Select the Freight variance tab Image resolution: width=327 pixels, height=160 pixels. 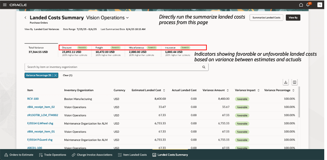coord(108,51)
